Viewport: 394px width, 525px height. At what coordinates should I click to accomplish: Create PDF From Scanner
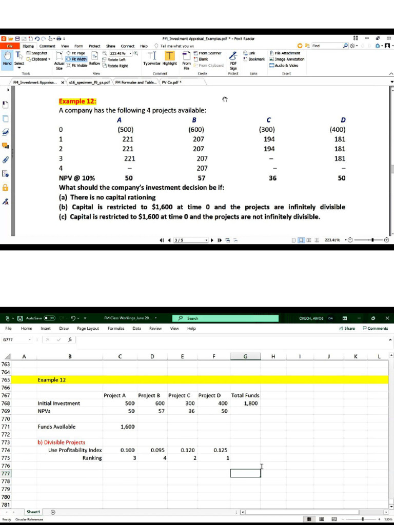(207, 53)
